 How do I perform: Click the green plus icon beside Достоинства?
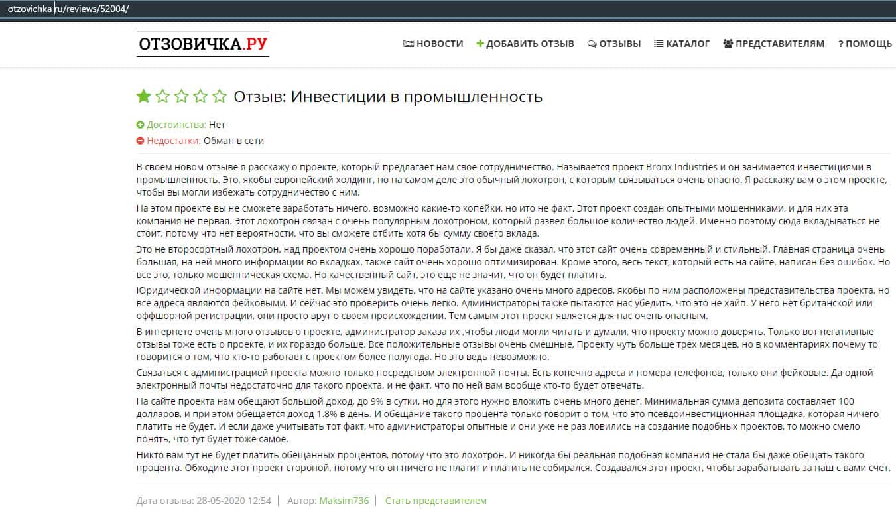pos(140,125)
